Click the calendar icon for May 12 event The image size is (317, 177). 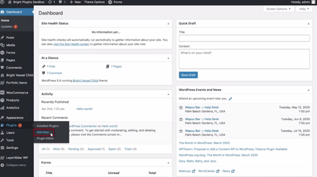(181, 107)
